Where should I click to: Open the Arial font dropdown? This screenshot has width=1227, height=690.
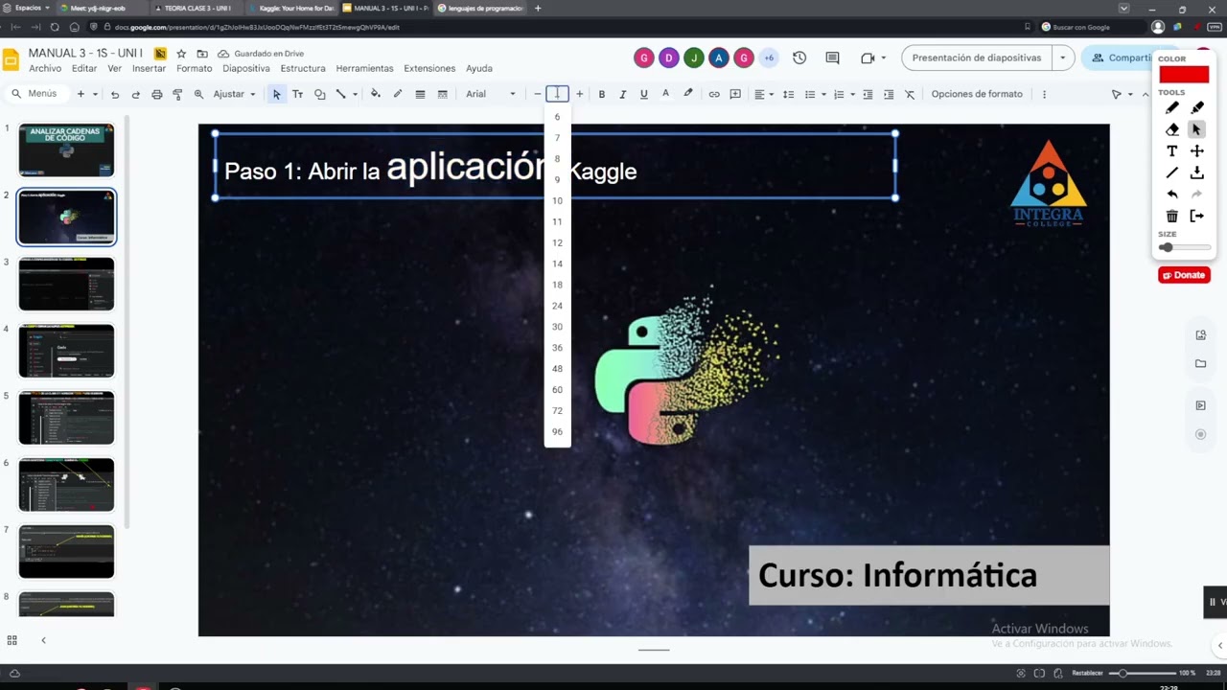pos(491,94)
